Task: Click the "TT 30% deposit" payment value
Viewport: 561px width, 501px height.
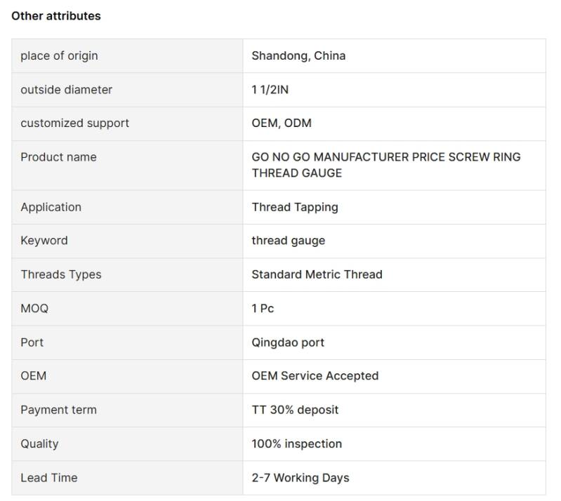Action: (x=295, y=409)
